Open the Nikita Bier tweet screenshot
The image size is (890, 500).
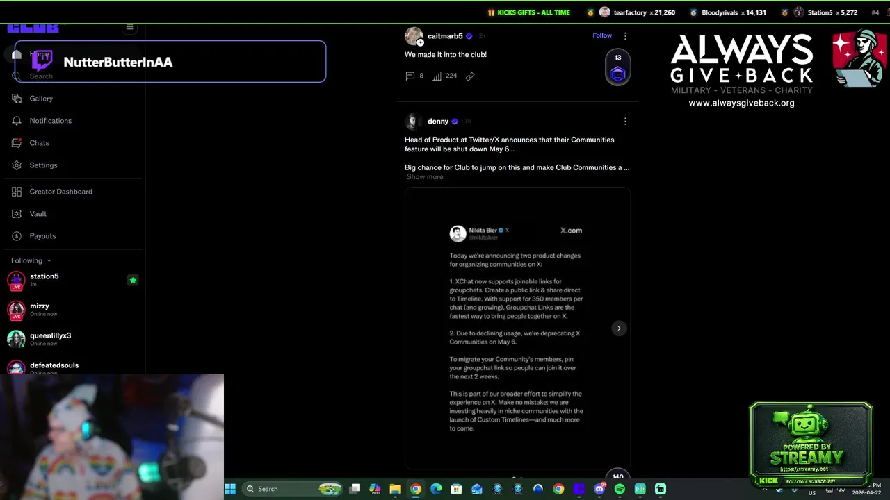(x=517, y=328)
